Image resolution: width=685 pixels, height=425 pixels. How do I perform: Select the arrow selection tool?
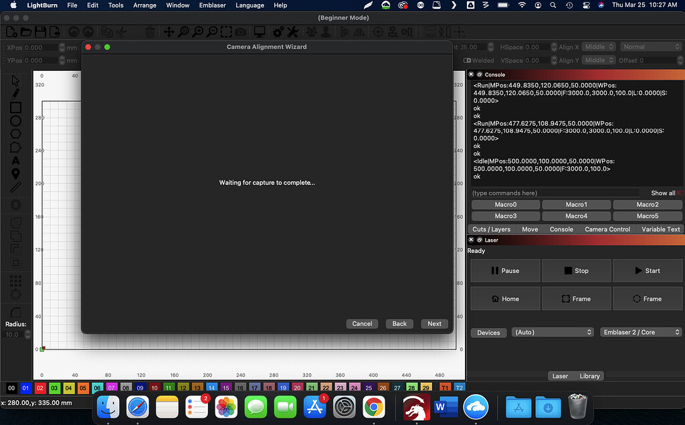[x=15, y=81]
